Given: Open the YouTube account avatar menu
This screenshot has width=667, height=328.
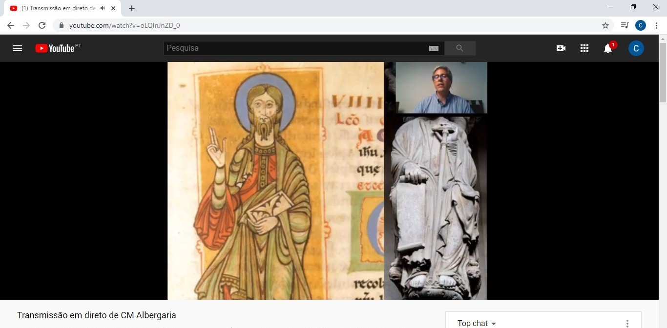Looking at the screenshot, I should pyautogui.click(x=636, y=48).
